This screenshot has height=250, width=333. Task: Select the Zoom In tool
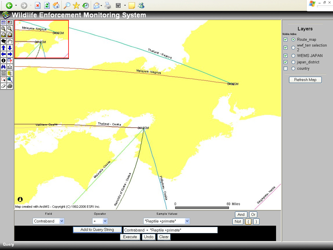[x=3, y=29]
